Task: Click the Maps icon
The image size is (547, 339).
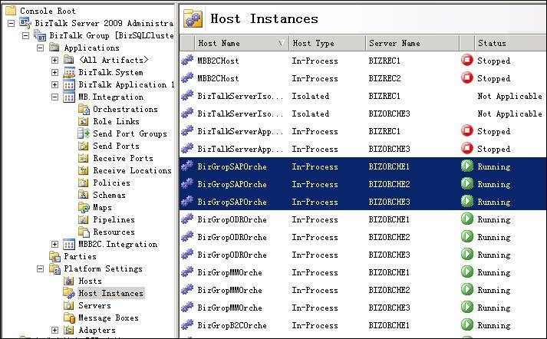Action: pos(84,208)
